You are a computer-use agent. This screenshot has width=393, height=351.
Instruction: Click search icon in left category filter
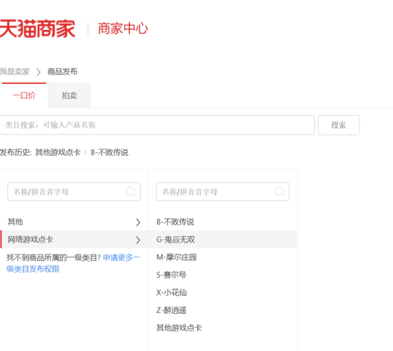click(131, 192)
